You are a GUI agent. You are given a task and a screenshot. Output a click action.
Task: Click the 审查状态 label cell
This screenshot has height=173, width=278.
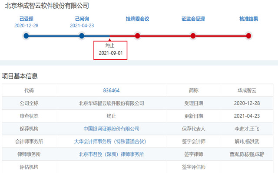29,116
